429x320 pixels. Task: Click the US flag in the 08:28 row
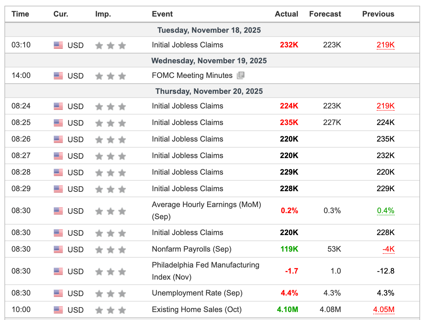pos(58,172)
